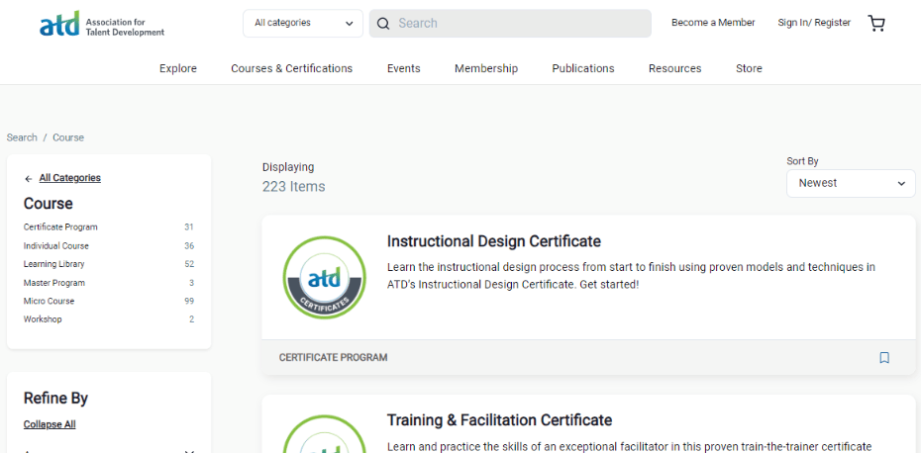The image size is (921, 453).
Task: Filter by Learning Library
Action: tap(54, 264)
